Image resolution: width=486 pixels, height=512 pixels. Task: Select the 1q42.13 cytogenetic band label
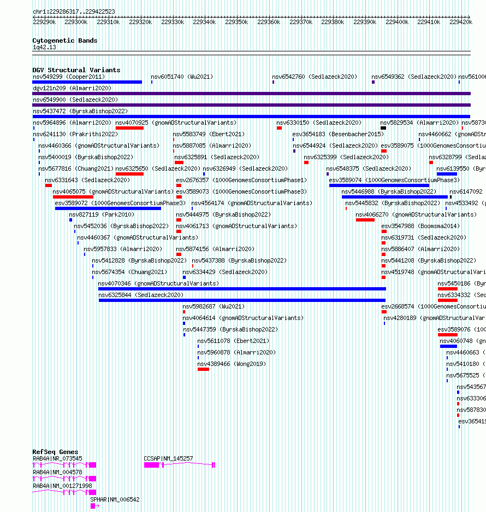(x=44, y=47)
